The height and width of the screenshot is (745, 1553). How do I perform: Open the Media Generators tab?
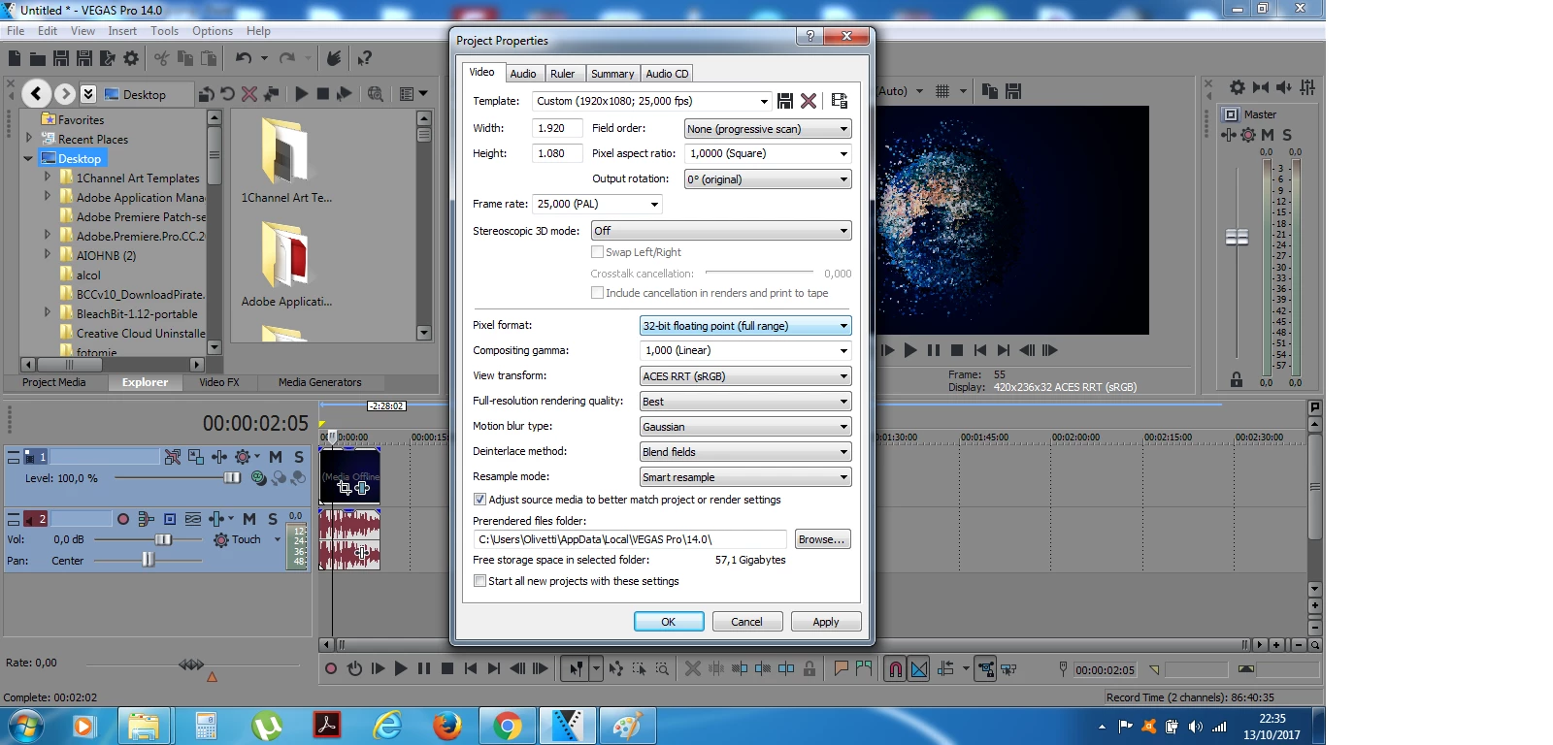tap(319, 382)
